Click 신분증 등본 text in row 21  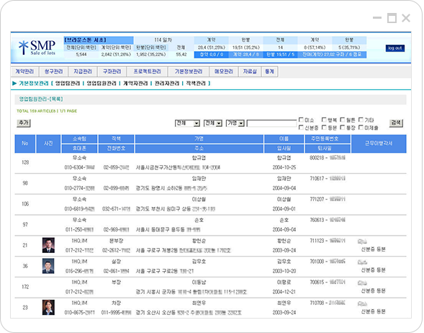coord(373,249)
